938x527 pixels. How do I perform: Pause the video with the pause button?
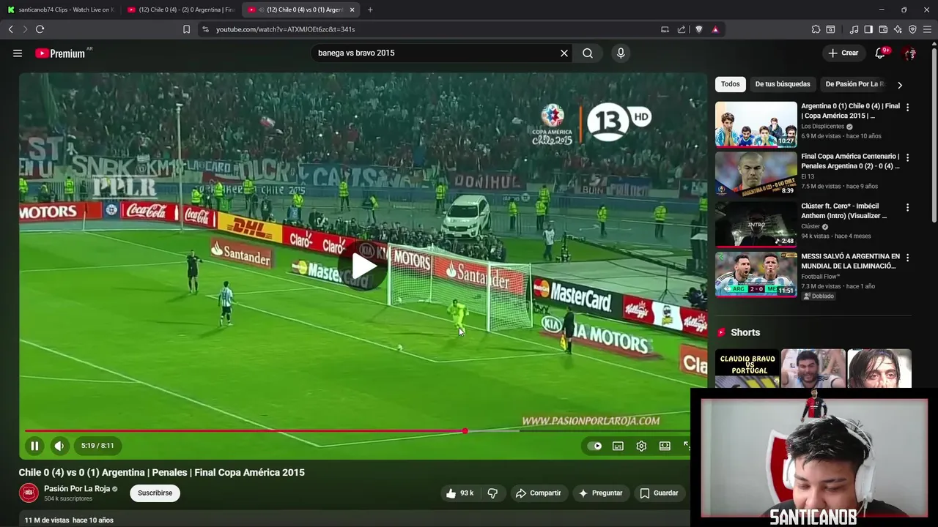pos(34,446)
